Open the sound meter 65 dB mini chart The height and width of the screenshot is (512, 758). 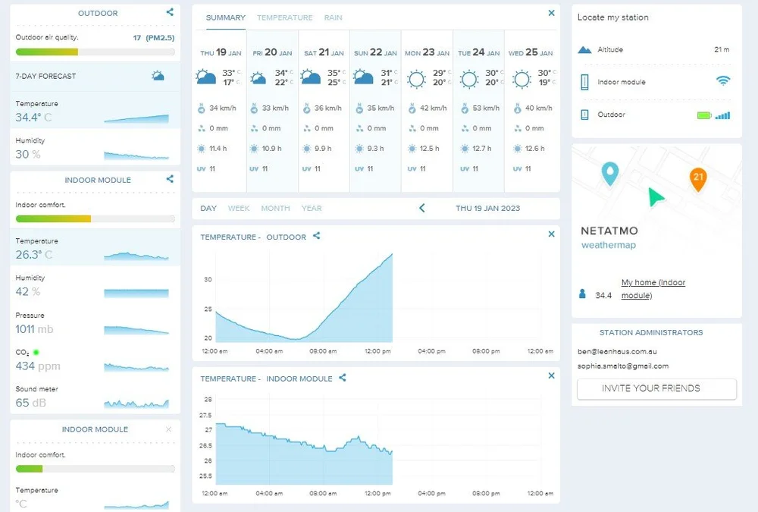[x=136, y=403]
